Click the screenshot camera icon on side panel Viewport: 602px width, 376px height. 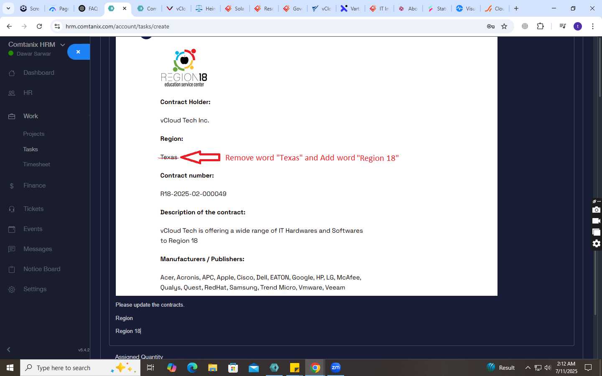pyautogui.click(x=597, y=210)
